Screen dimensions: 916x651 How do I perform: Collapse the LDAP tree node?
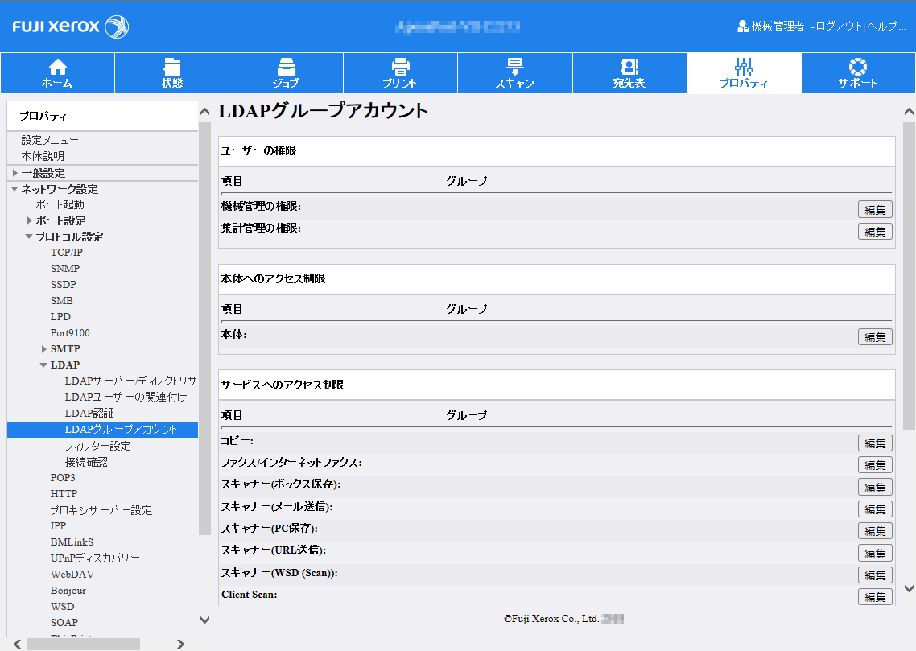43,365
